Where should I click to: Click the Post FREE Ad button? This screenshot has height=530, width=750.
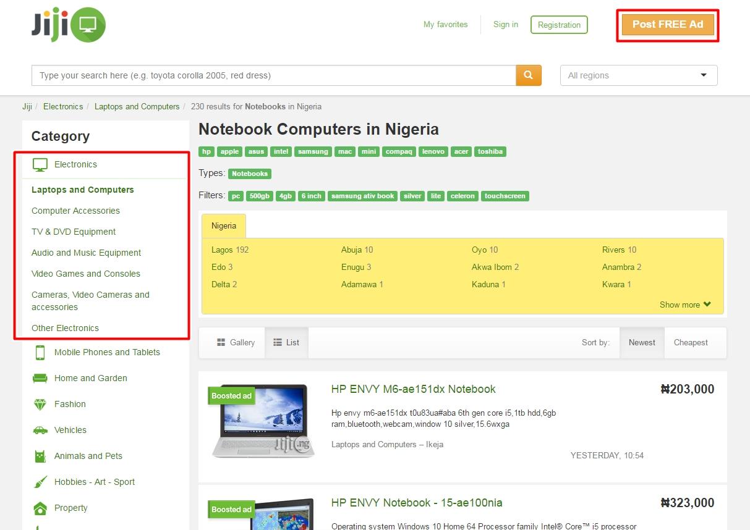click(x=668, y=25)
